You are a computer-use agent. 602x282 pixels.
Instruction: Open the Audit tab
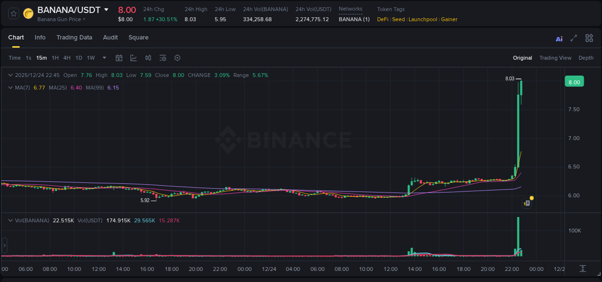click(x=110, y=37)
